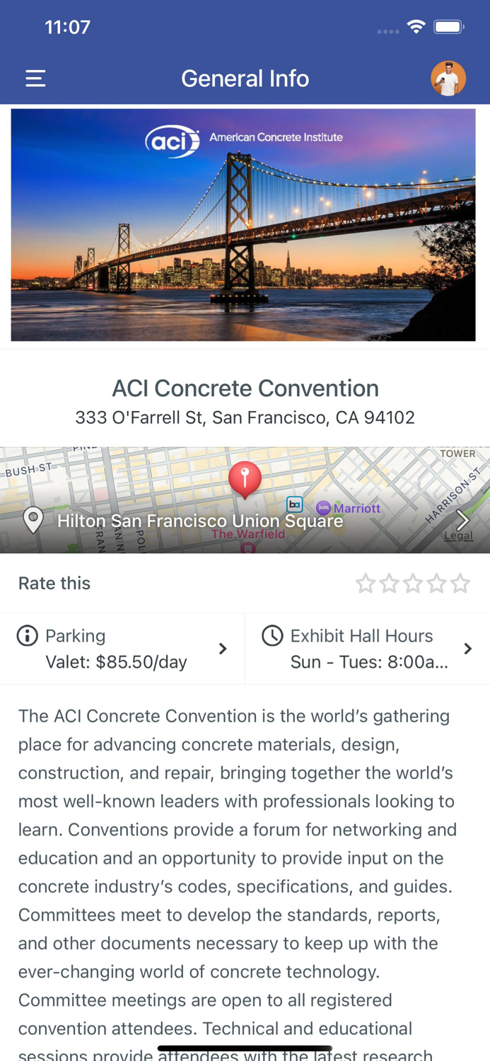Tap the profile avatar photo
490x1061 pixels.
450,78
